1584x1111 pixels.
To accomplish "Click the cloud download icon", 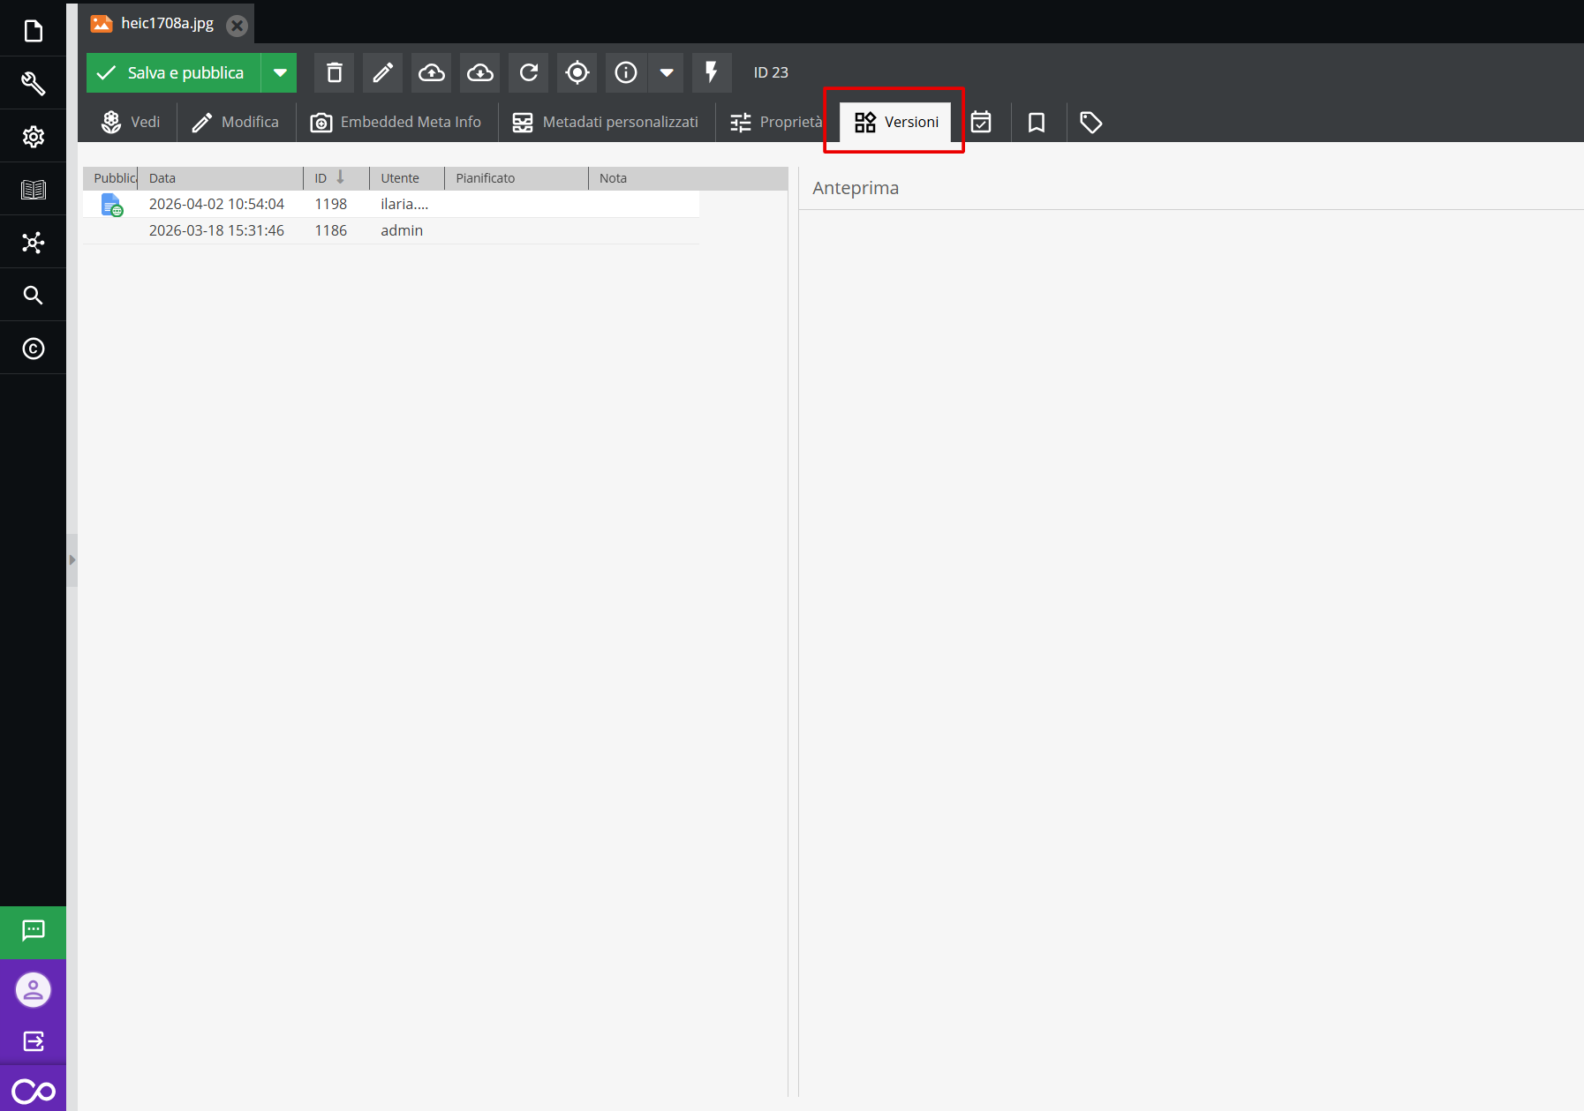I will pos(479,72).
